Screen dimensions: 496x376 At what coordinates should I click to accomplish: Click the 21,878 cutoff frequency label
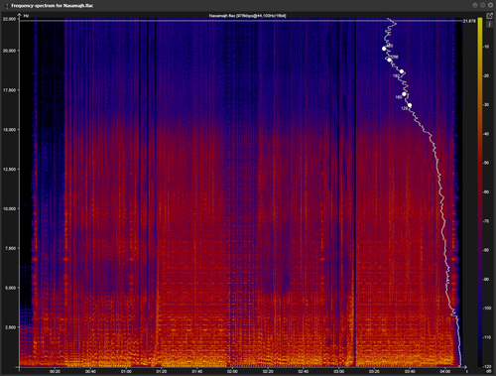click(469, 21)
